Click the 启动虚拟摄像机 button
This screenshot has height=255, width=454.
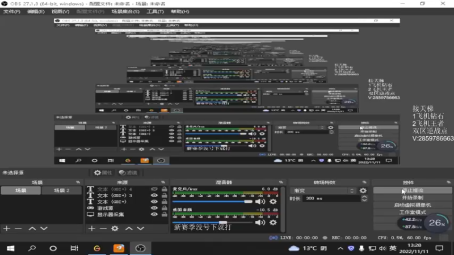413,205
